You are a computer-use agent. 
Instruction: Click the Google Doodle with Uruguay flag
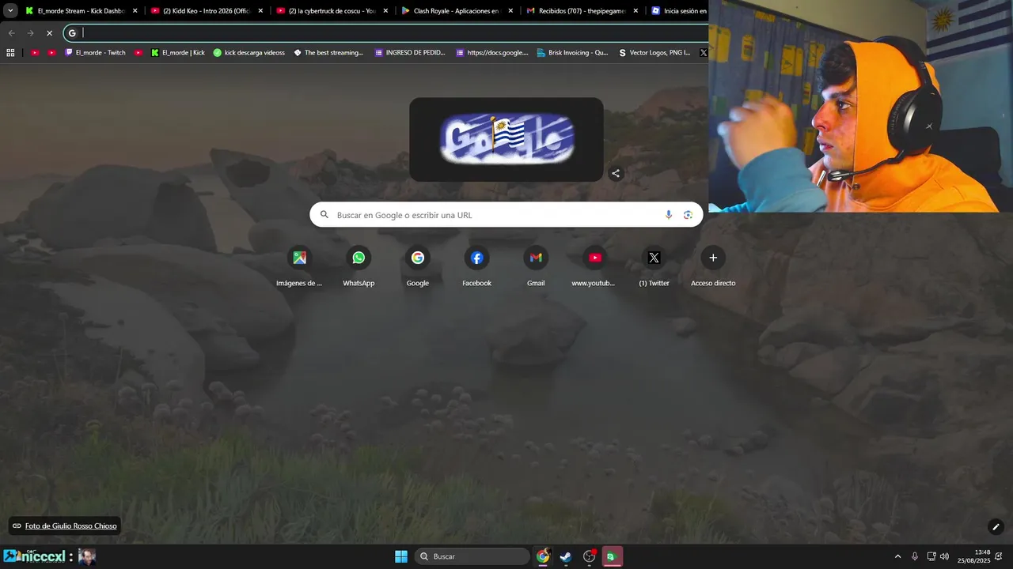506,139
